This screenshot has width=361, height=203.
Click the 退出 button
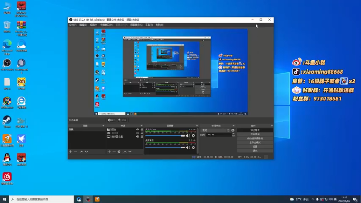pyautogui.click(x=255, y=151)
